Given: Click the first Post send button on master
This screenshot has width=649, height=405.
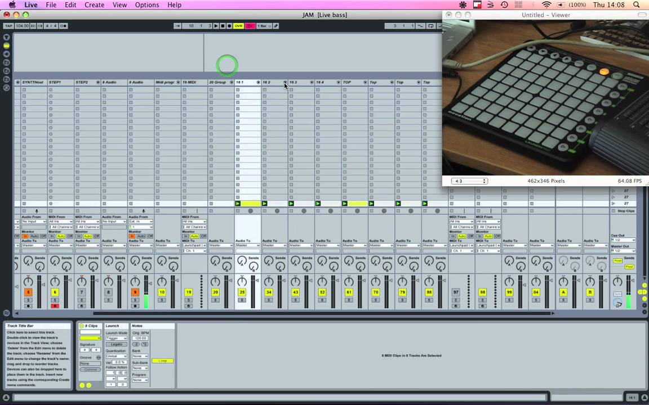Looking at the screenshot, I should tap(617, 261).
